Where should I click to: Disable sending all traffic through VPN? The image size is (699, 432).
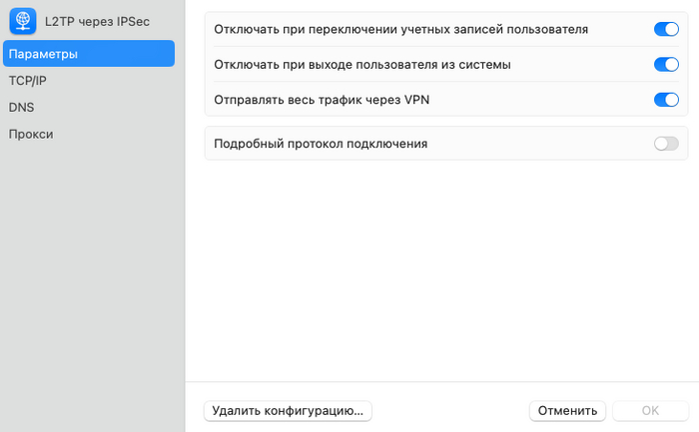point(665,100)
